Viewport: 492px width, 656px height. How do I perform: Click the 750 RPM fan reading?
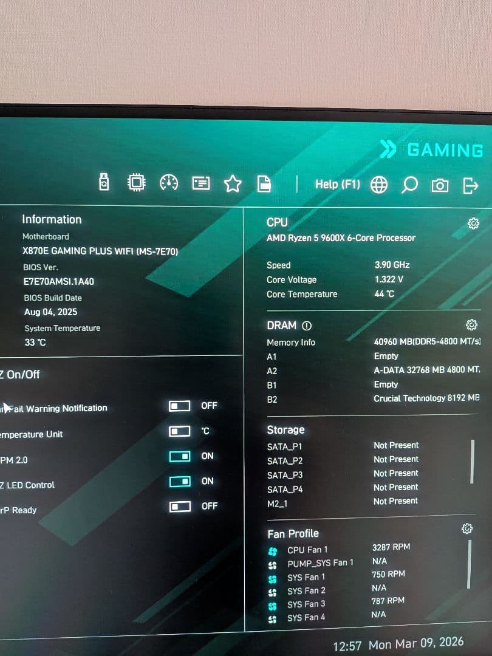coord(388,575)
